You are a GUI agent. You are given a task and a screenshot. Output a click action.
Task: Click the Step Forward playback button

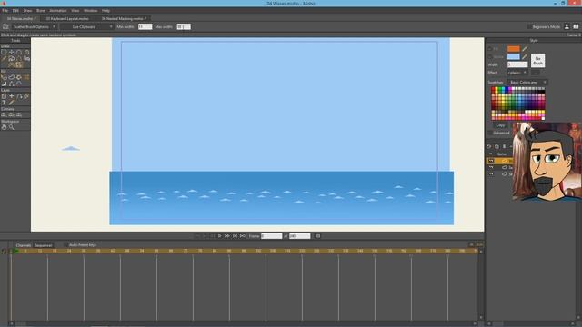pyautogui.click(x=226, y=236)
